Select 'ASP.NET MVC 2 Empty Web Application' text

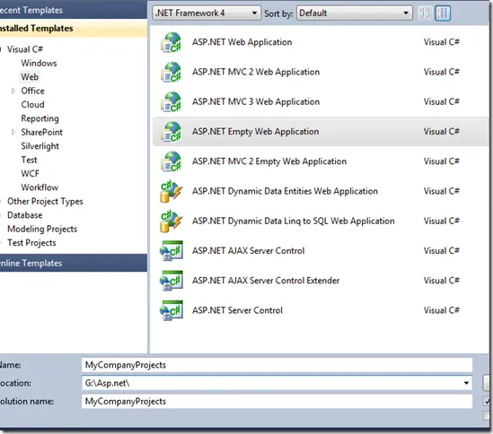[269, 161]
